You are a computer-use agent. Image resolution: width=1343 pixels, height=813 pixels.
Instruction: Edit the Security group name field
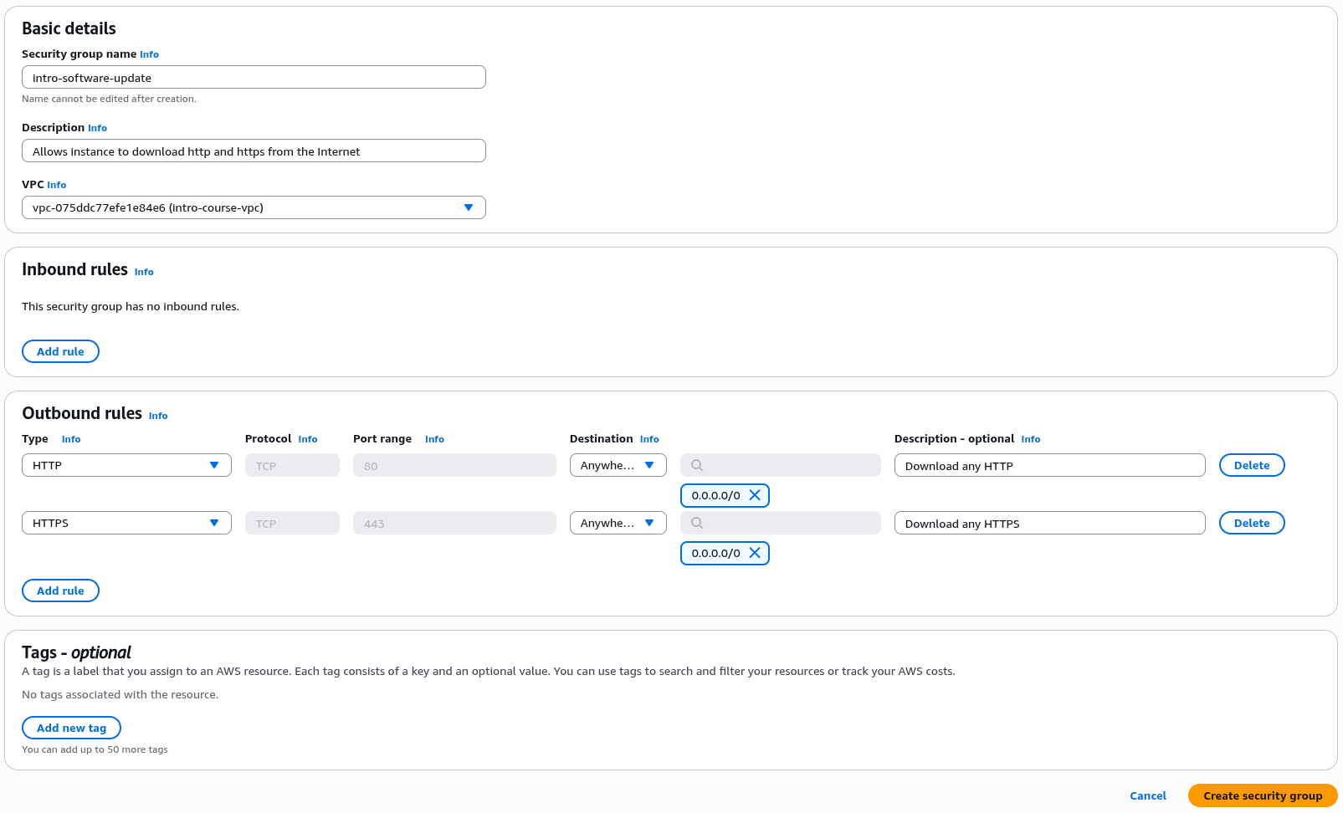(x=253, y=78)
